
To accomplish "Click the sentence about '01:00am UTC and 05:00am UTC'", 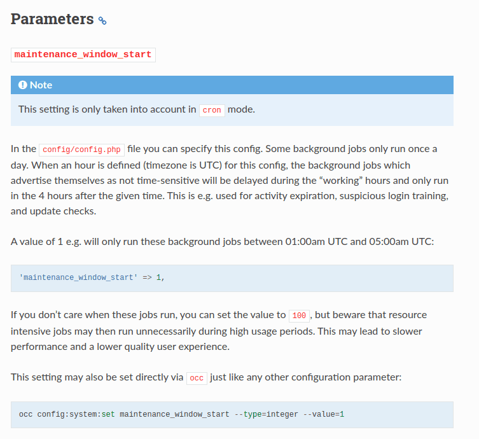I will click(222, 242).
